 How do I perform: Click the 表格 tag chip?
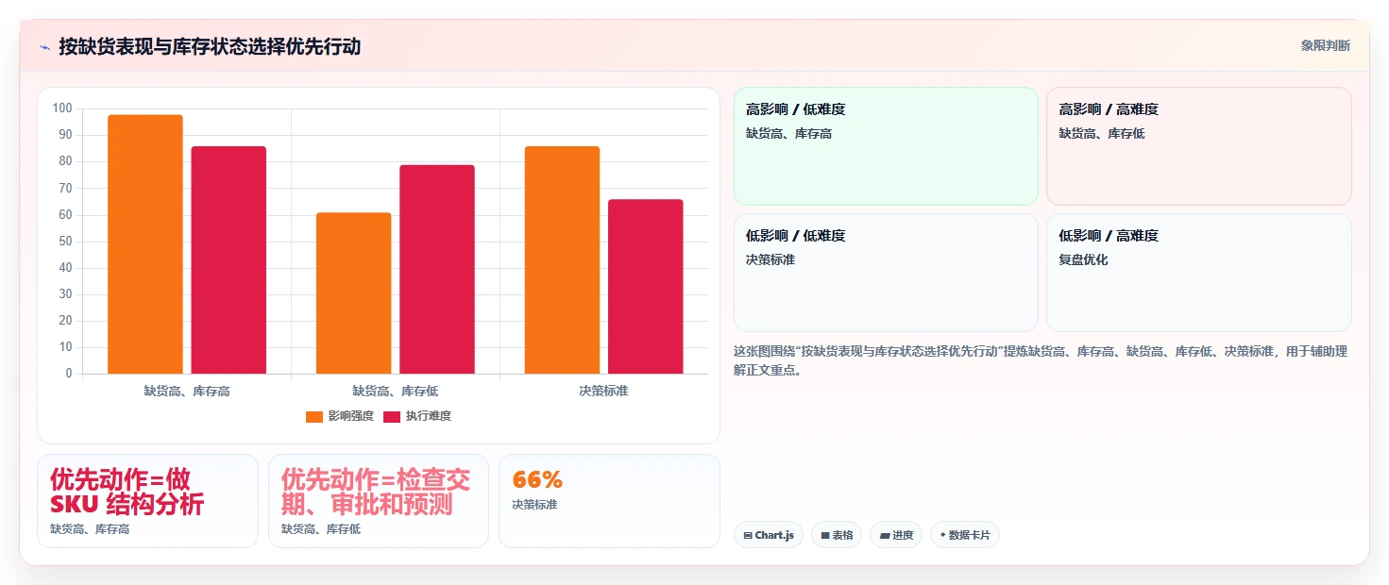[837, 535]
